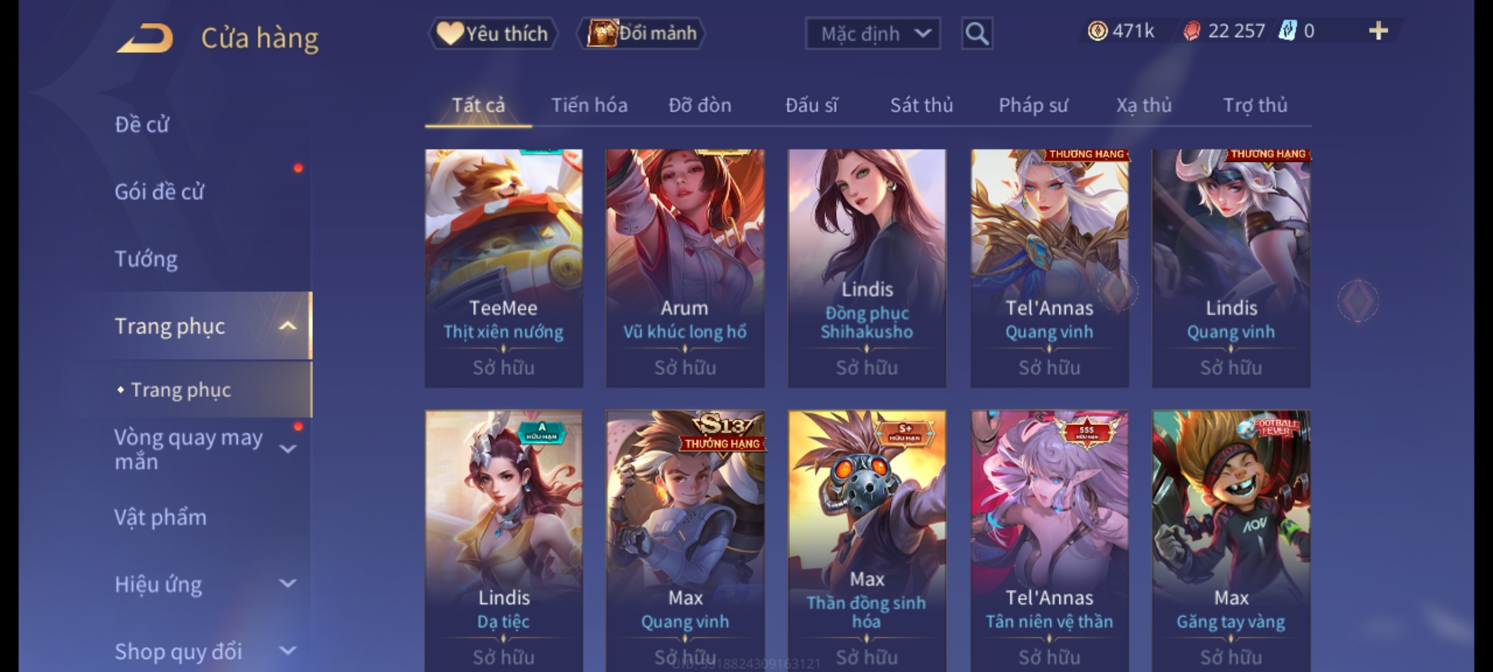Viewport: 1493px width, 672px height.
Task: Tap the red ruby currency icon
Action: pos(1191,31)
